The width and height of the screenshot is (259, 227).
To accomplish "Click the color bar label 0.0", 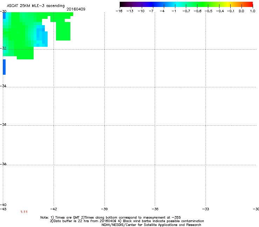I will point(241,11).
